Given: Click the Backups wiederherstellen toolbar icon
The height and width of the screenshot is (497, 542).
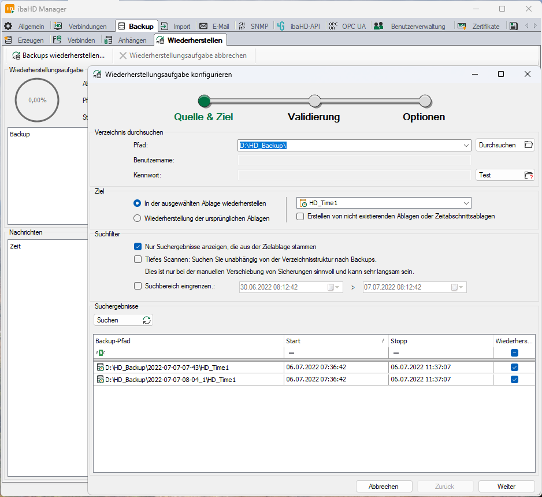Looking at the screenshot, I should (16, 55).
